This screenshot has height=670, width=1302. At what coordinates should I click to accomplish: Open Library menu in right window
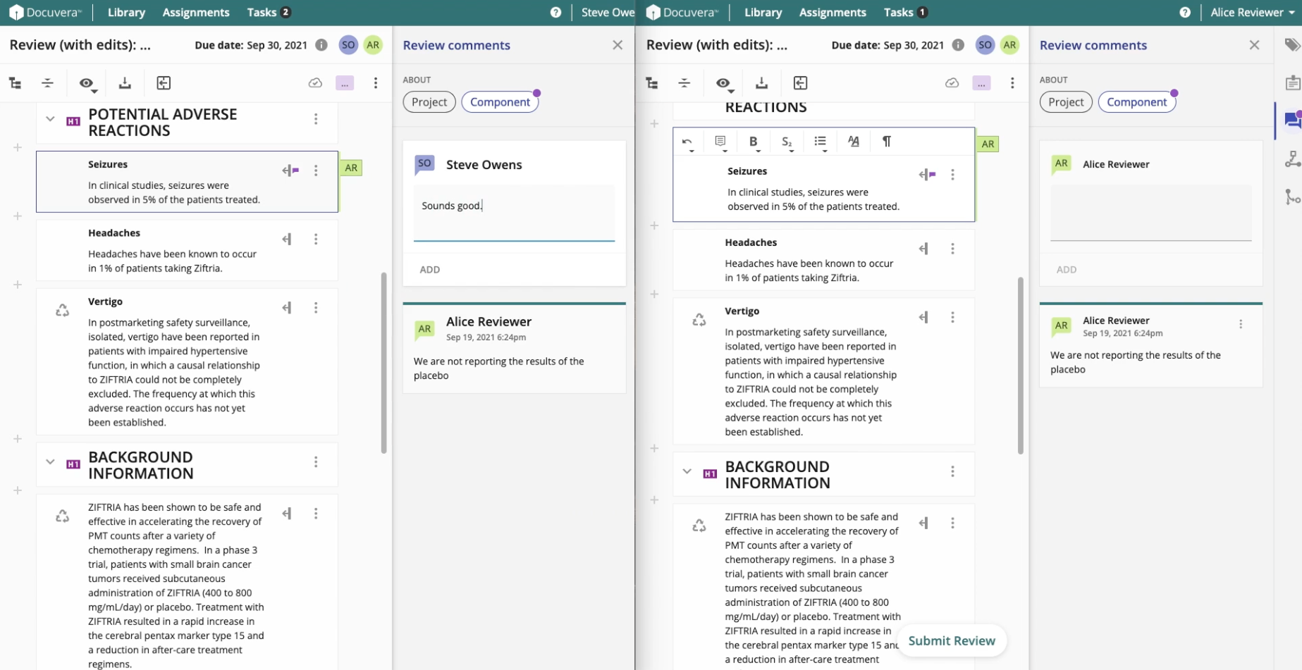tap(763, 12)
